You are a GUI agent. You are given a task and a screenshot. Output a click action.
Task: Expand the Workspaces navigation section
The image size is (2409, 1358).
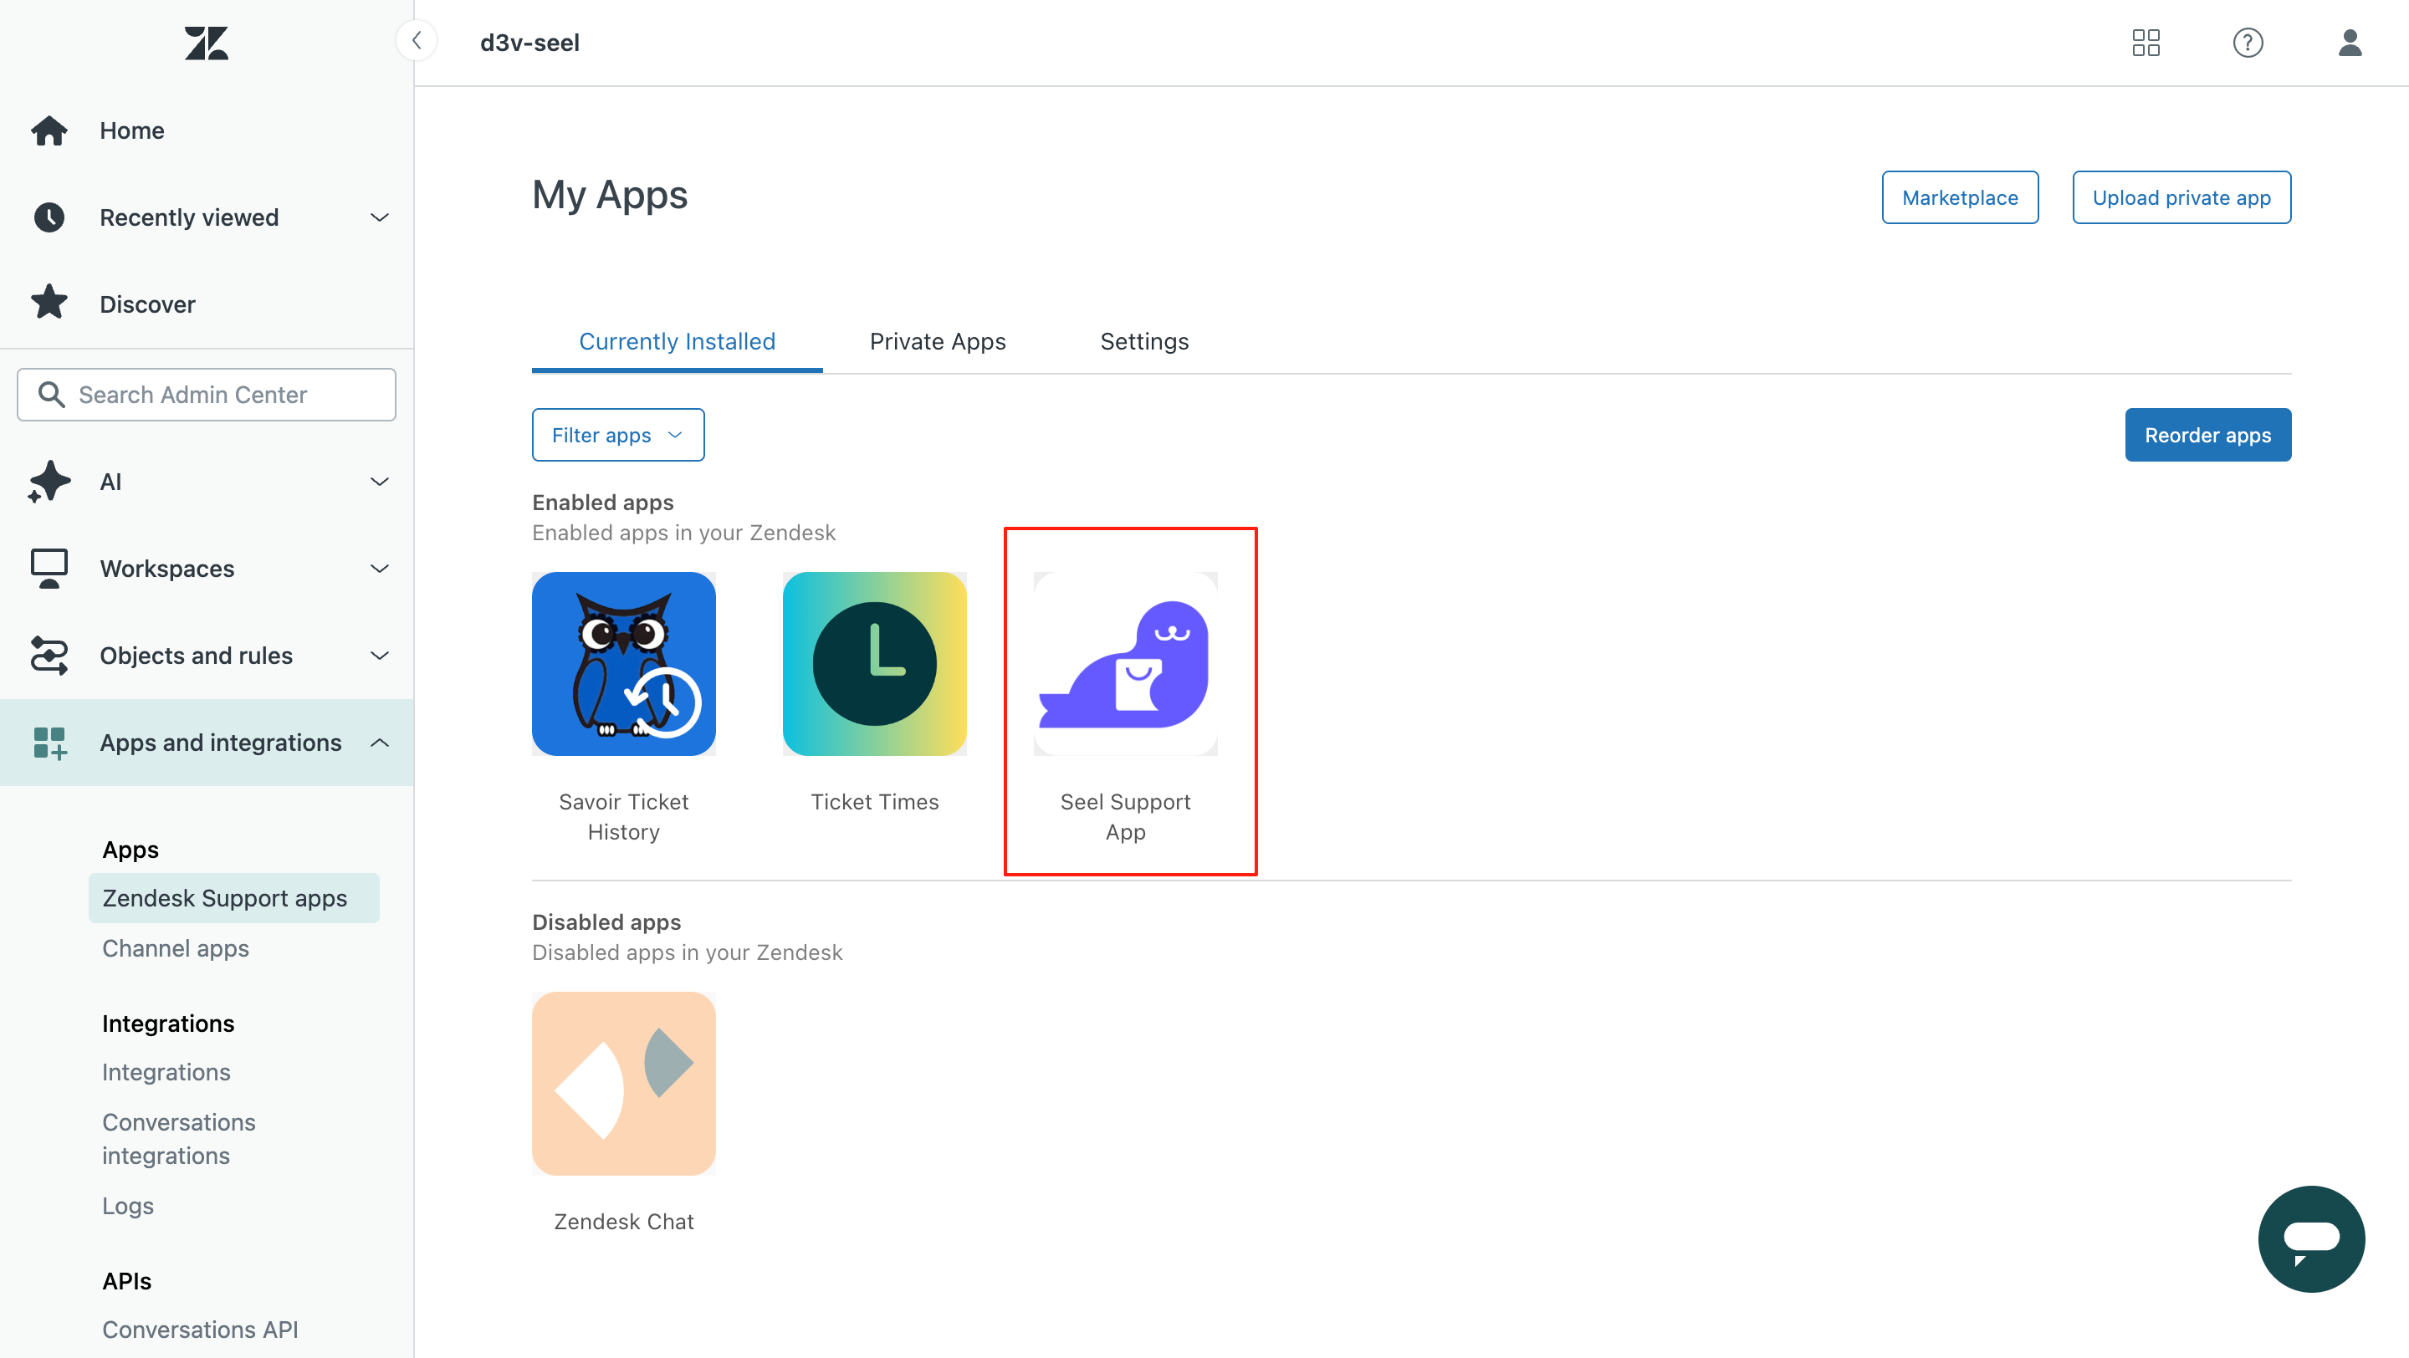[x=379, y=569]
